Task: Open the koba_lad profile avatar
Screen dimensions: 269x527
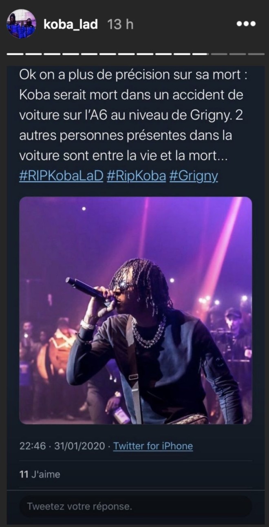Action: pos(21,24)
